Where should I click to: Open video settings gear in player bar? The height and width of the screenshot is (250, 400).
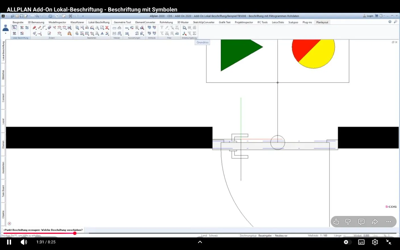(375, 242)
